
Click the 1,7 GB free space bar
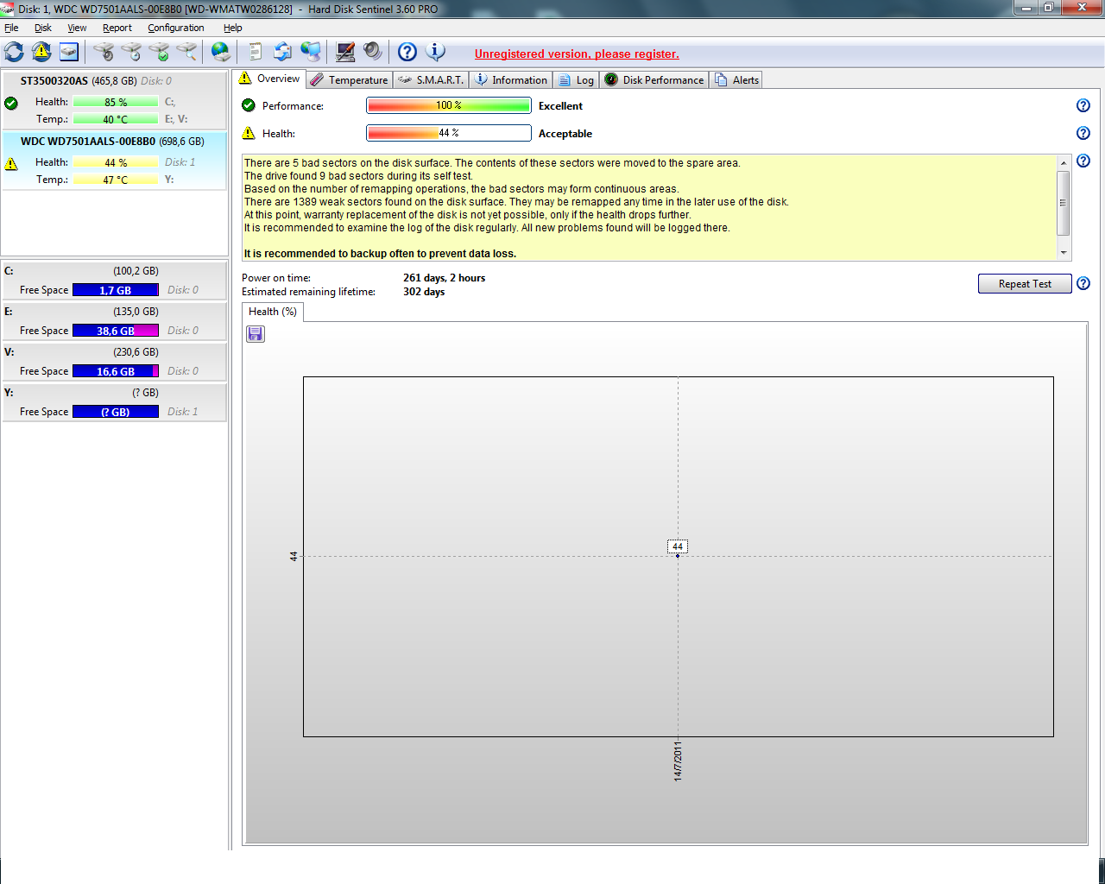point(116,290)
